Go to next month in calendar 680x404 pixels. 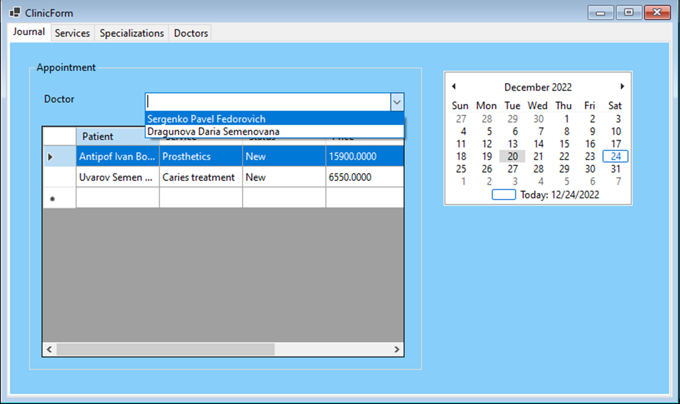(622, 86)
